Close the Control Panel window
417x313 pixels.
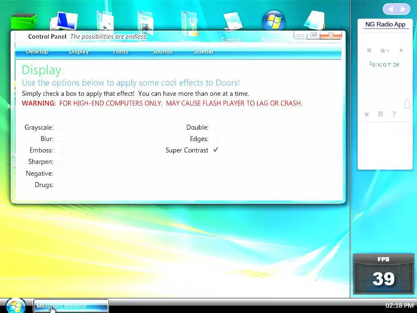pos(331,35)
